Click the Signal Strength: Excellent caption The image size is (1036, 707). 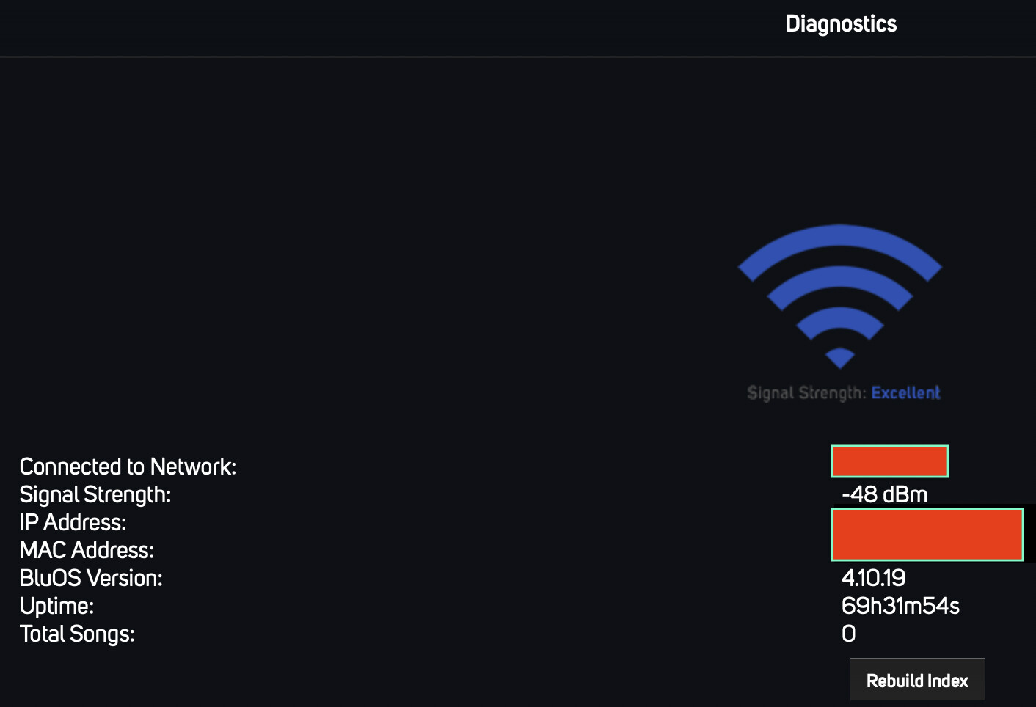point(843,393)
